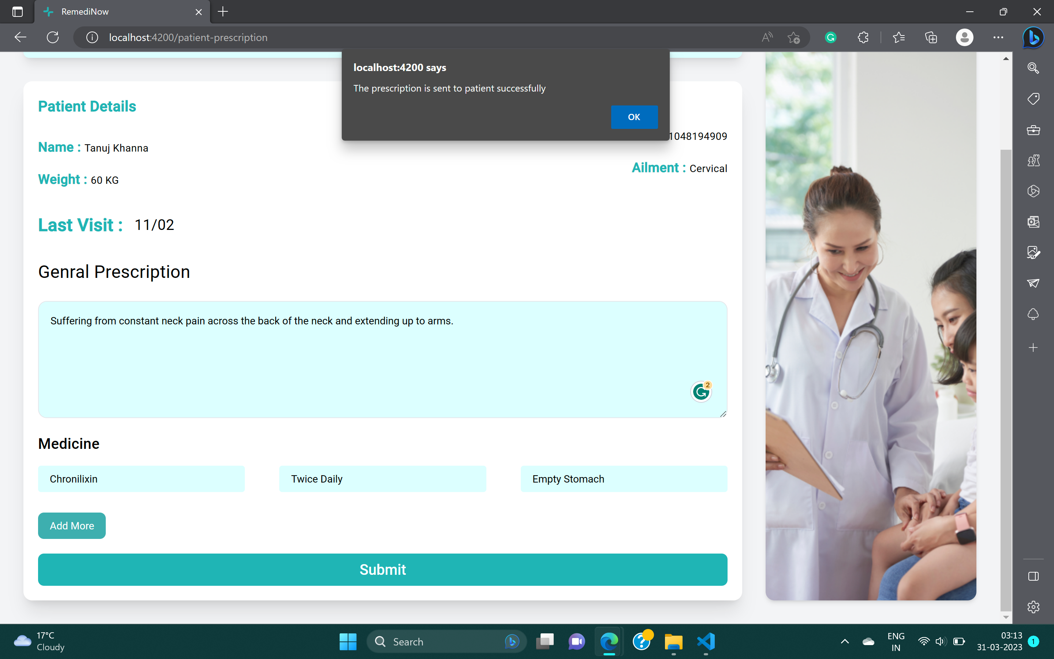Click OK in the alert dialog
This screenshot has height=659, width=1054.
[634, 117]
